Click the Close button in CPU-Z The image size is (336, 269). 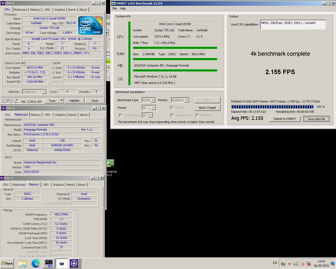(94, 101)
